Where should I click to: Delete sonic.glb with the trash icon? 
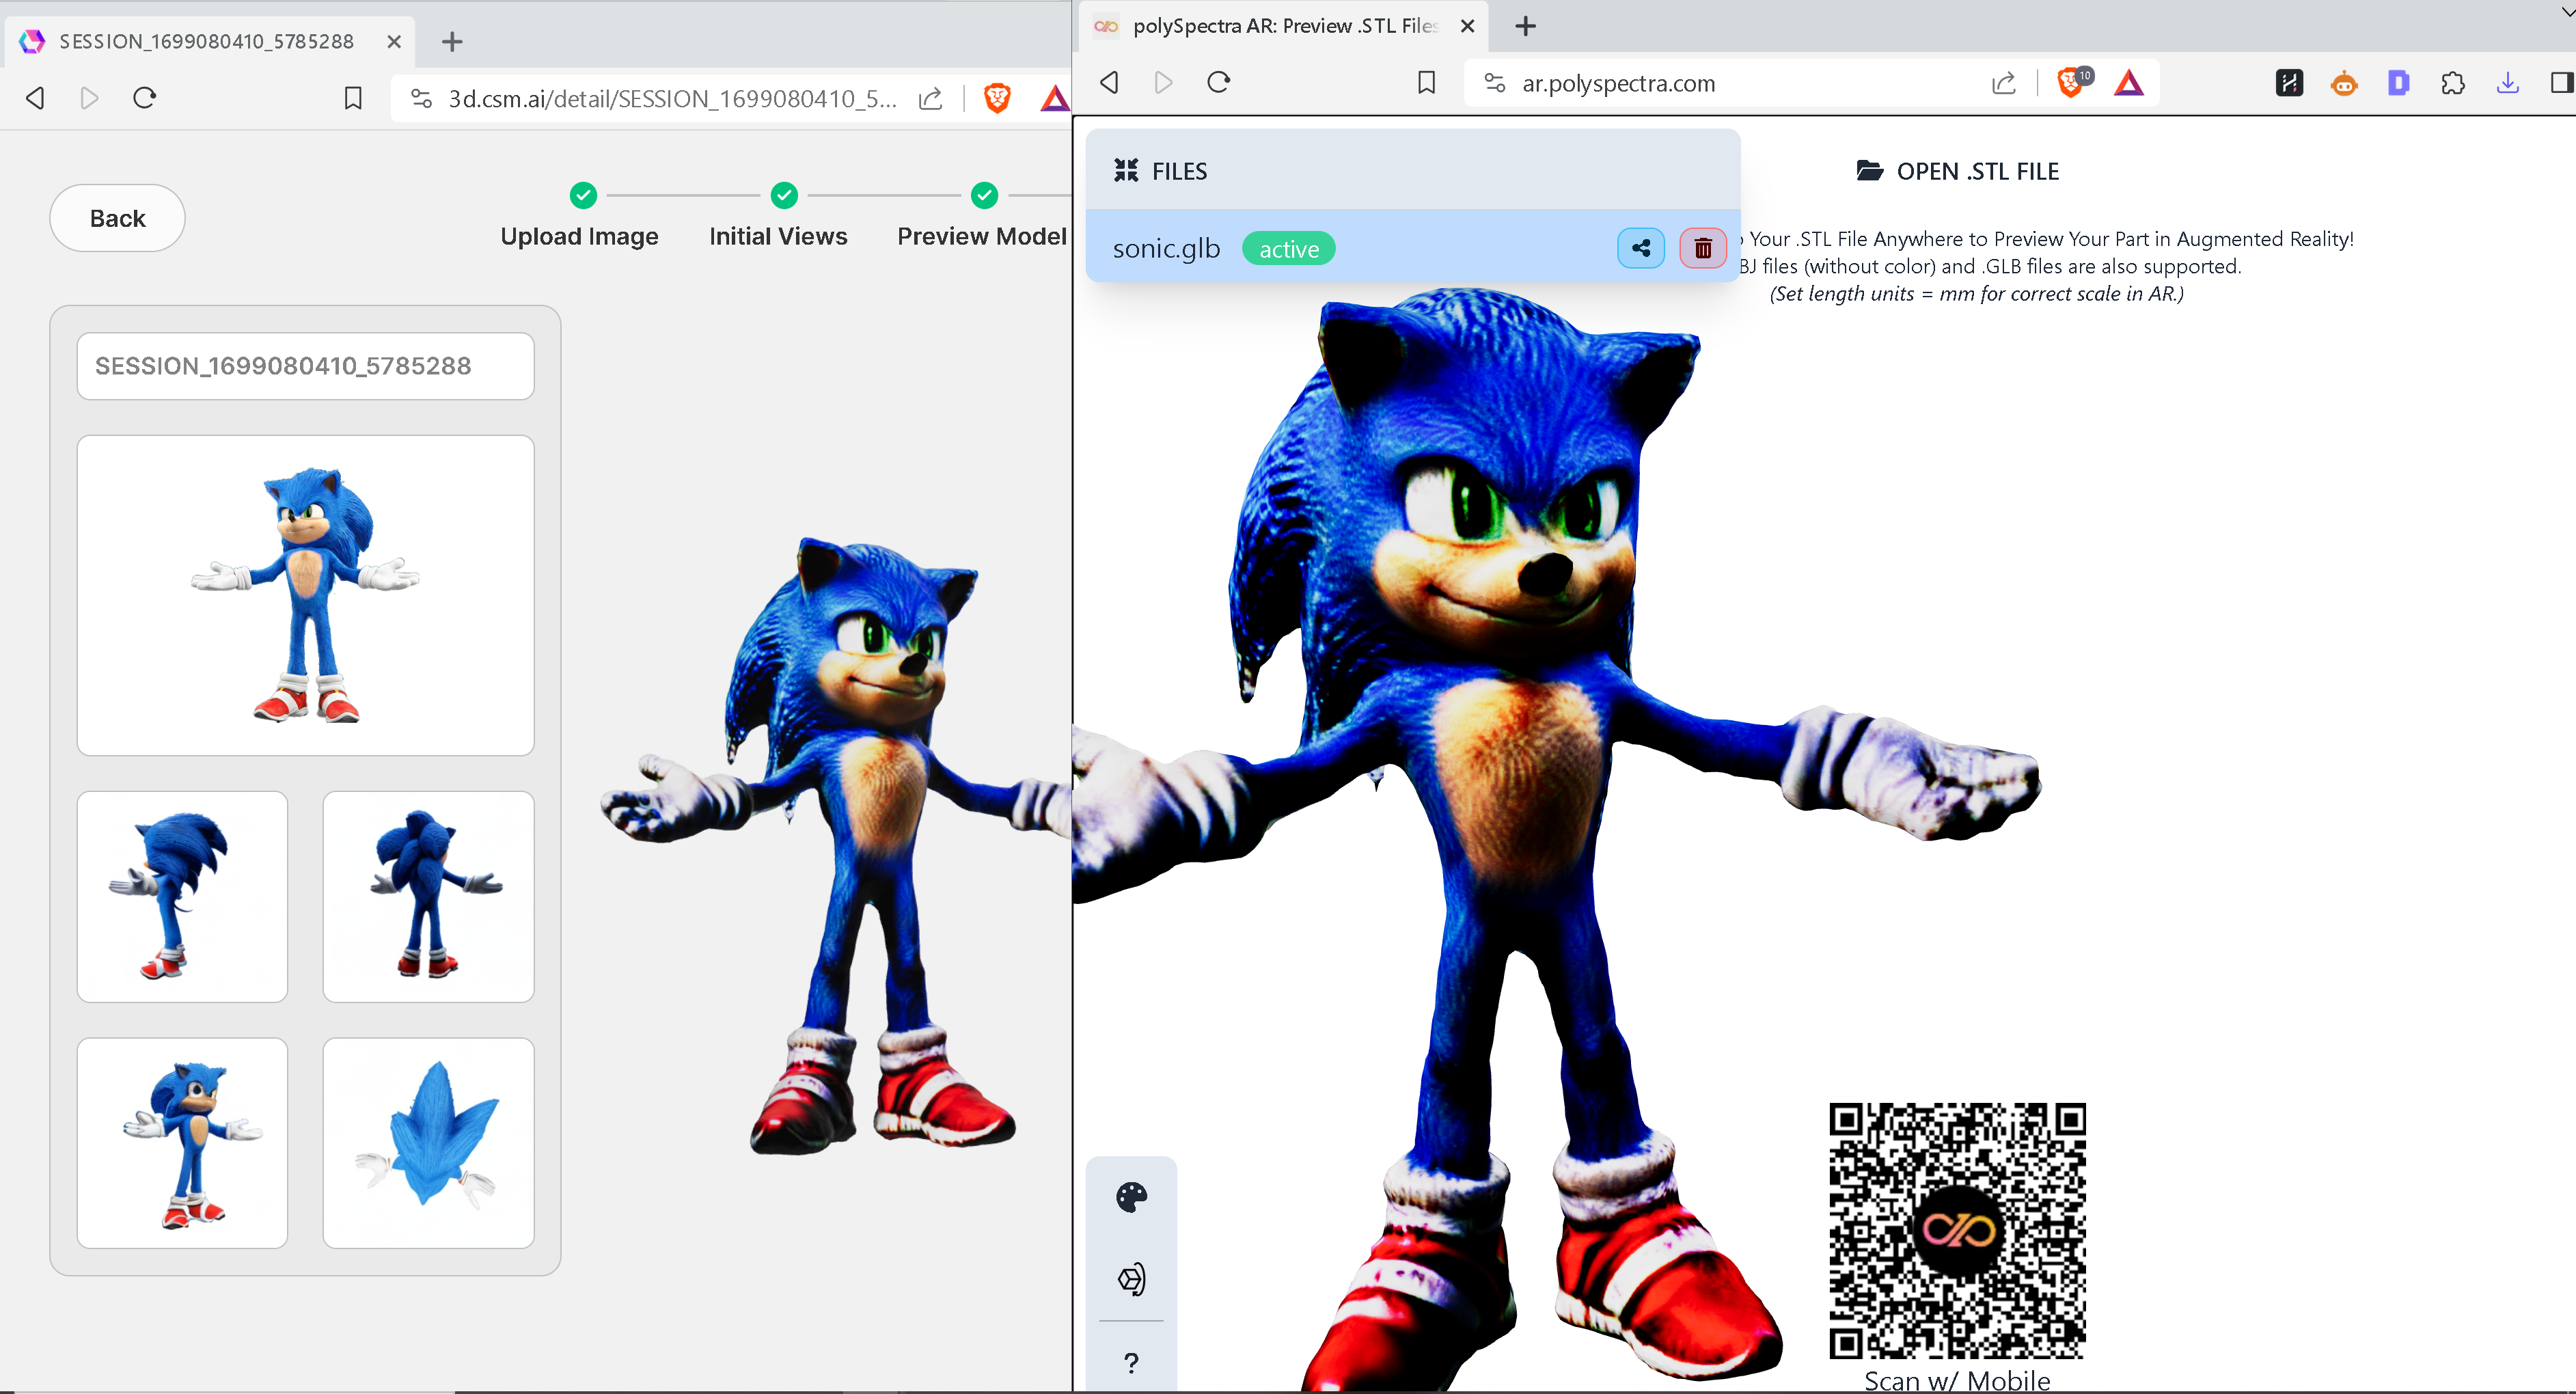click(1702, 248)
